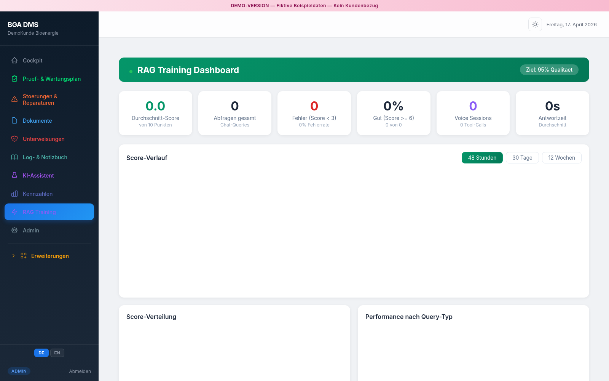
Task: Click the Admin gear icon
Action: coord(14,230)
